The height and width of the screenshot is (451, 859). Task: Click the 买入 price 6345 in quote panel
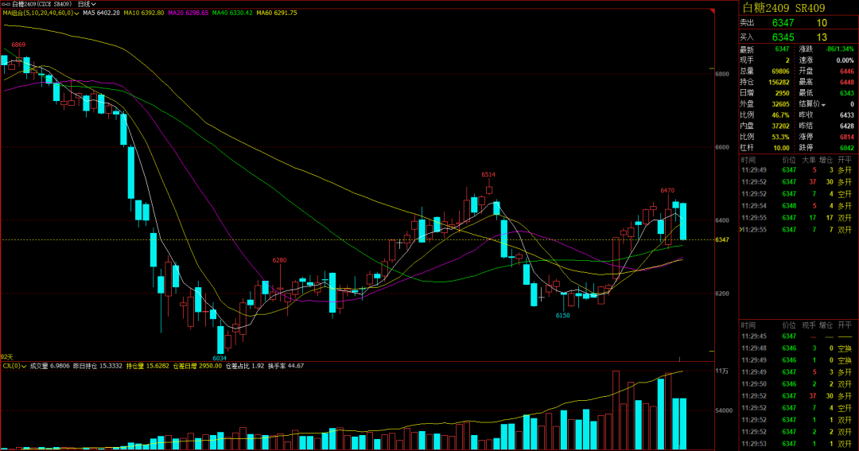tap(783, 37)
